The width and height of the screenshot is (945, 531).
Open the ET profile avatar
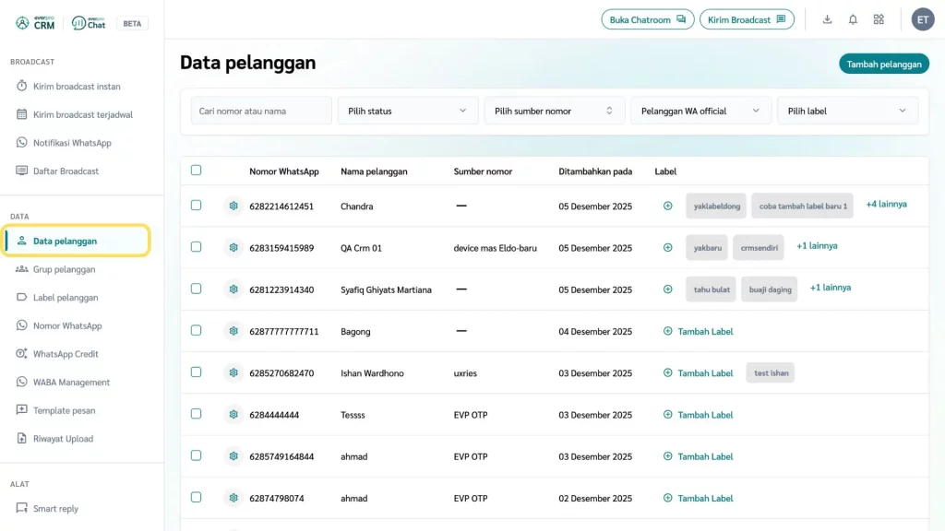tap(923, 19)
